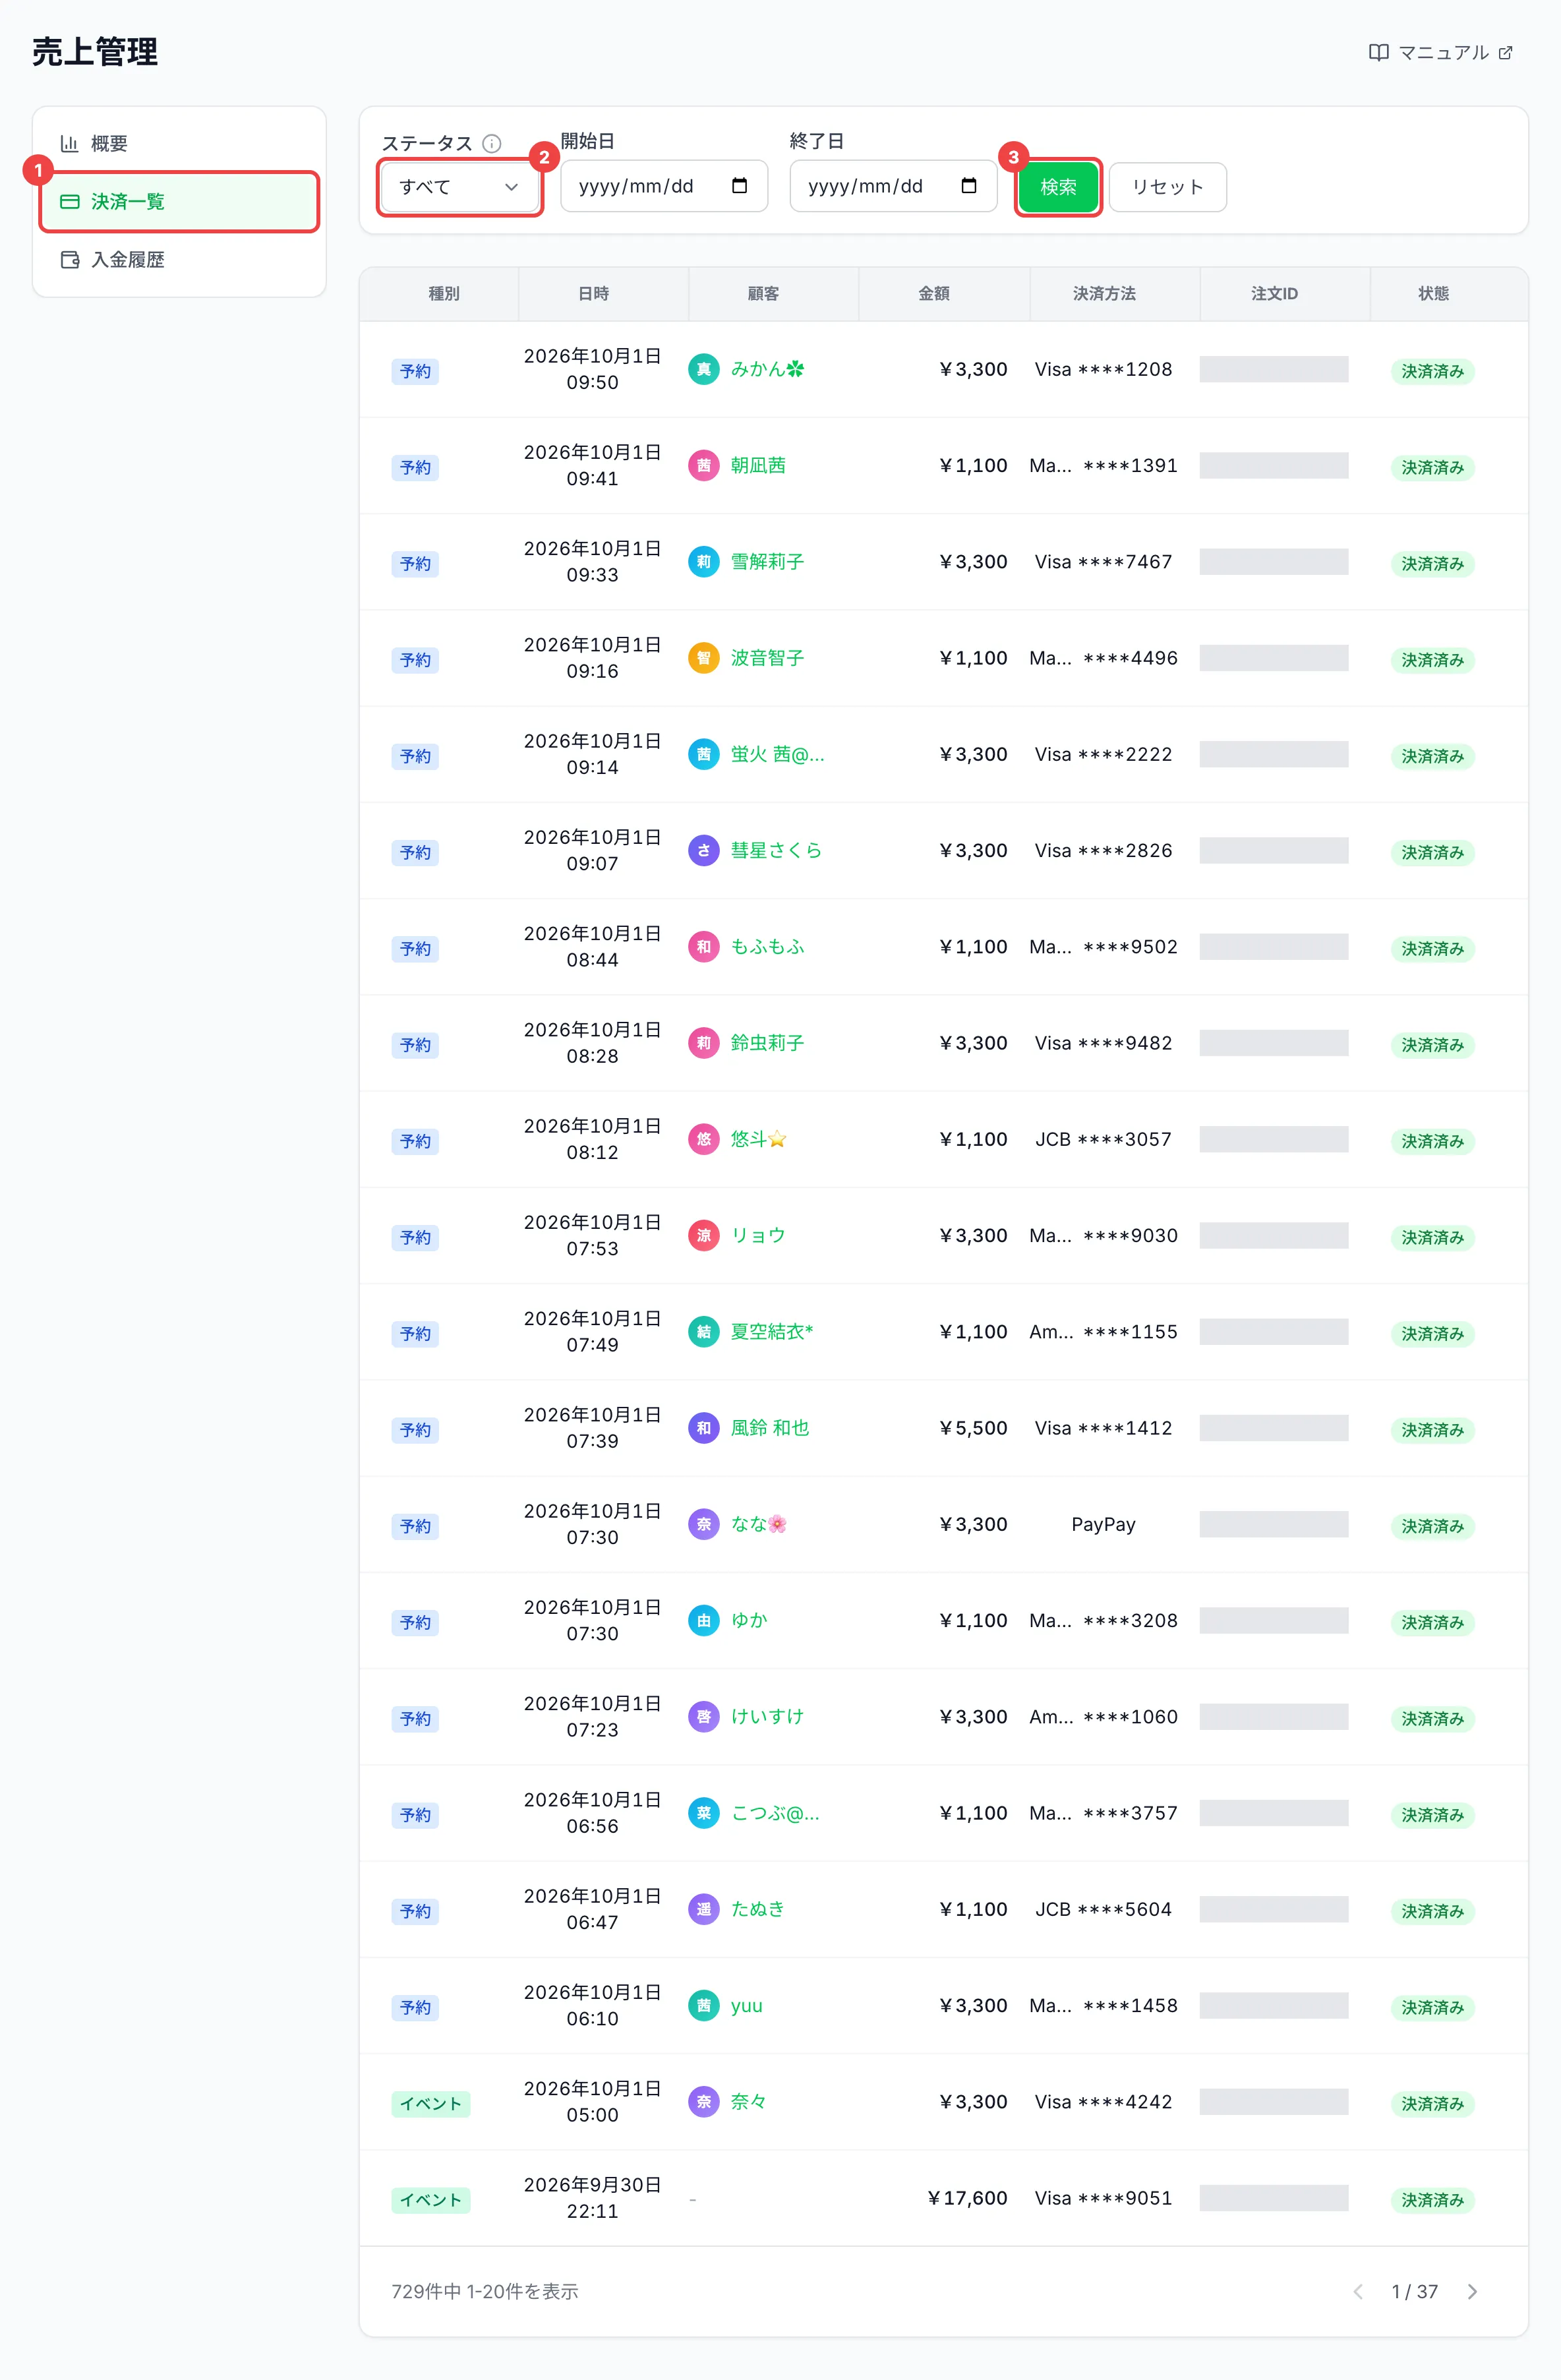The image size is (1561, 2380).
Task: Click avatar icon of なな
Action: coord(704,1524)
